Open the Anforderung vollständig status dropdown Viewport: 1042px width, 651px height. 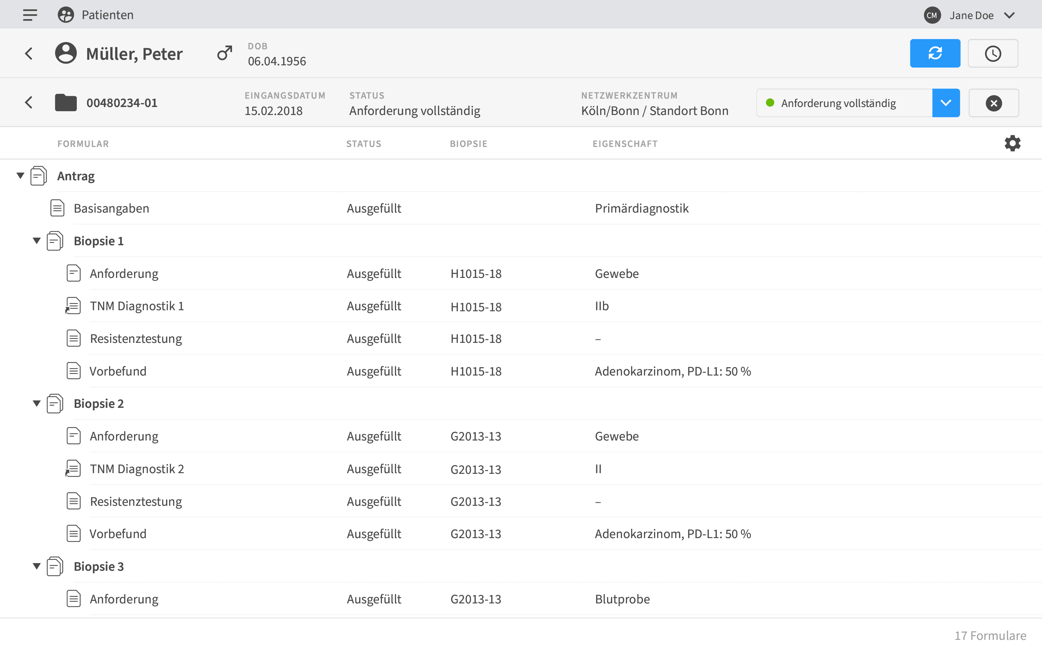click(x=945, y=102)
